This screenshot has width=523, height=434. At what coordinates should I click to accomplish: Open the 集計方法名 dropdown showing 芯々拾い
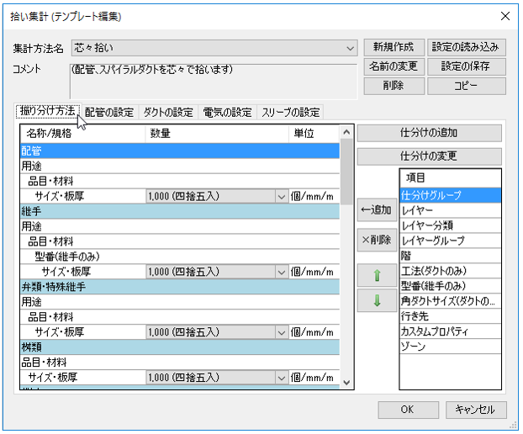point(214,48)
